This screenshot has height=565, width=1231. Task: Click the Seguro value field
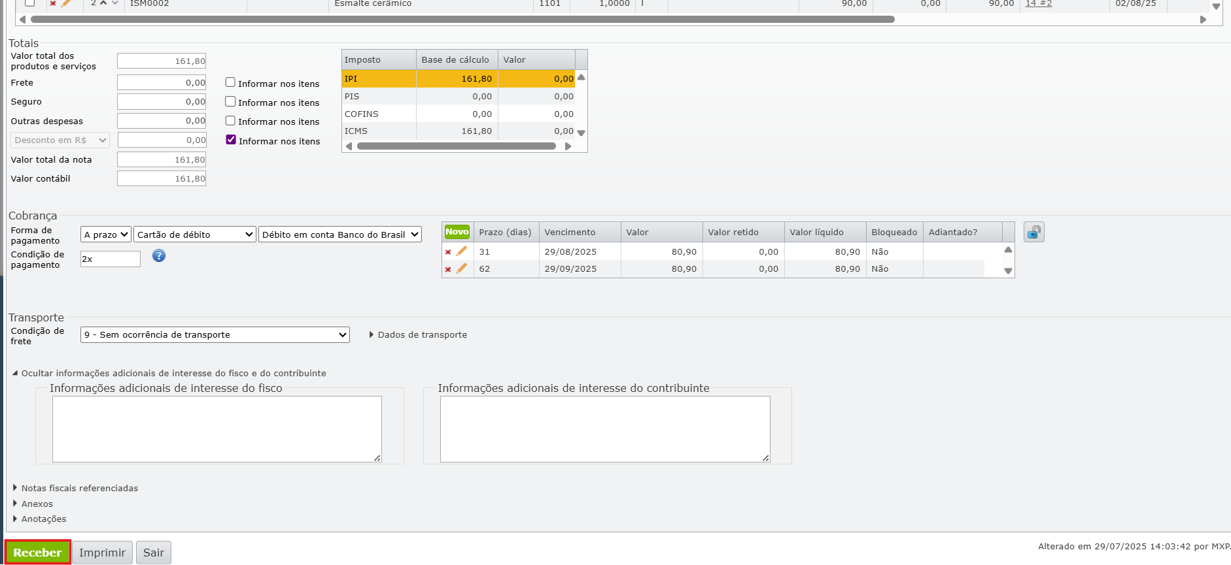pos(162,102)
